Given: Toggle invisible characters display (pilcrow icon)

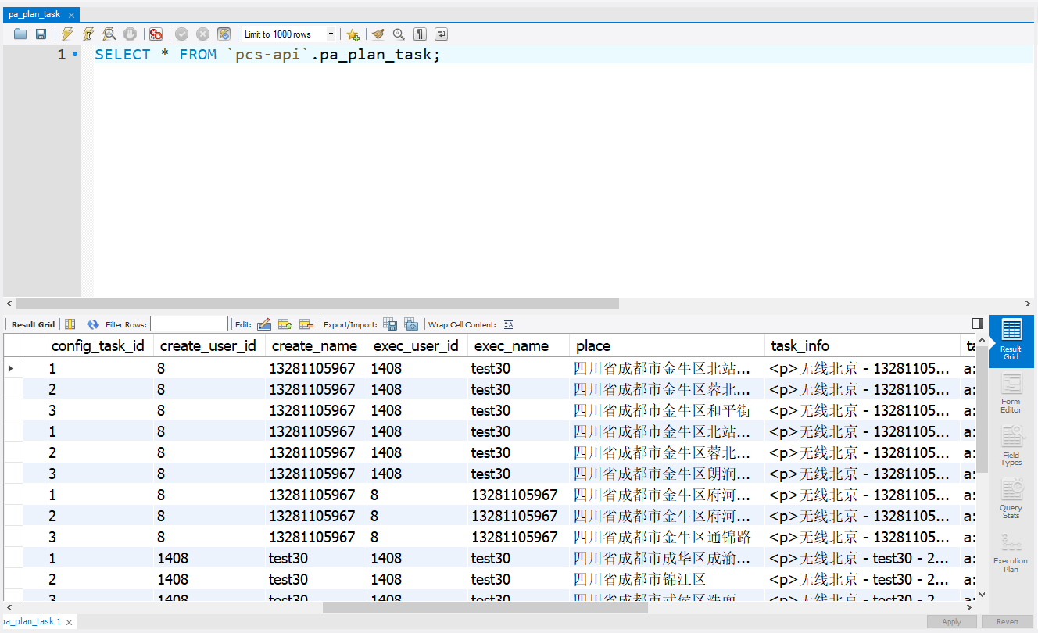Looking at the screenshot, I should tap(421, 34).
